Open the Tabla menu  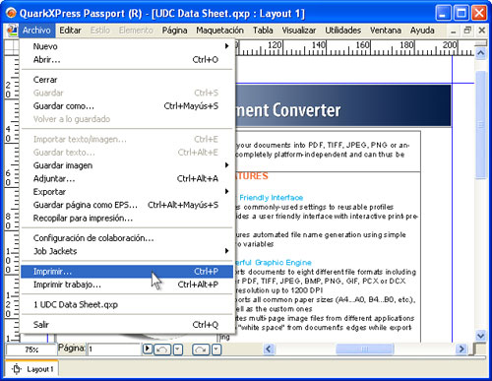(263, 31)
